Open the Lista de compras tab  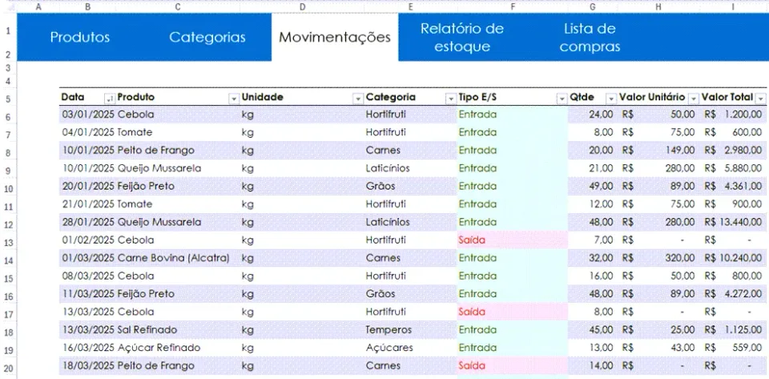point(590,38)
